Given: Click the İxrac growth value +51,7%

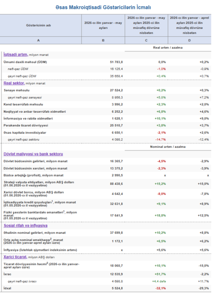Looking at the screenshot, I should coord(160,274).
